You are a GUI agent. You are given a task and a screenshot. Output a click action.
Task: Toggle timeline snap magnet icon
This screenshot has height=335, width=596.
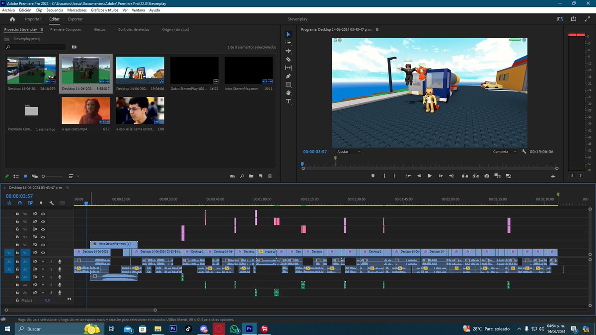(20, 203)
